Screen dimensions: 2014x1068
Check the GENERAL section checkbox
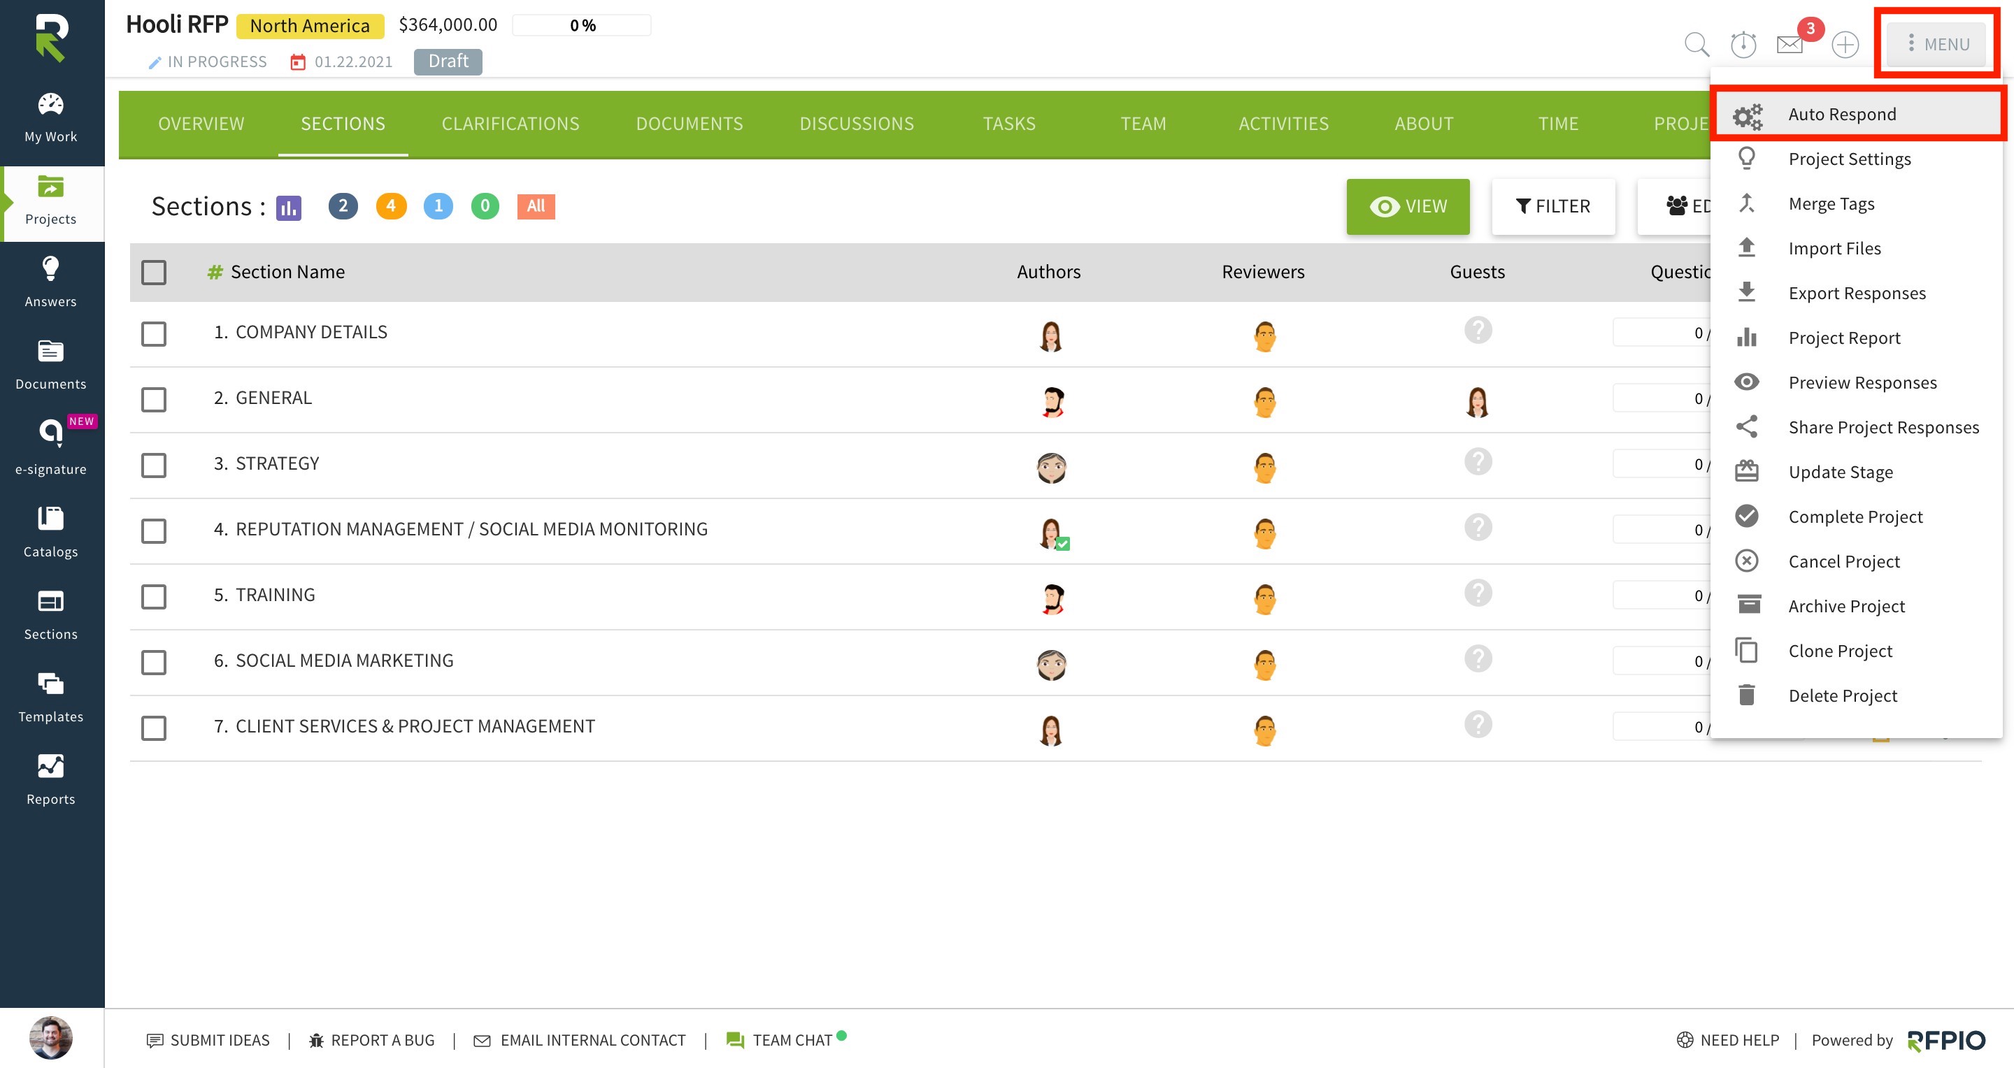153,399
